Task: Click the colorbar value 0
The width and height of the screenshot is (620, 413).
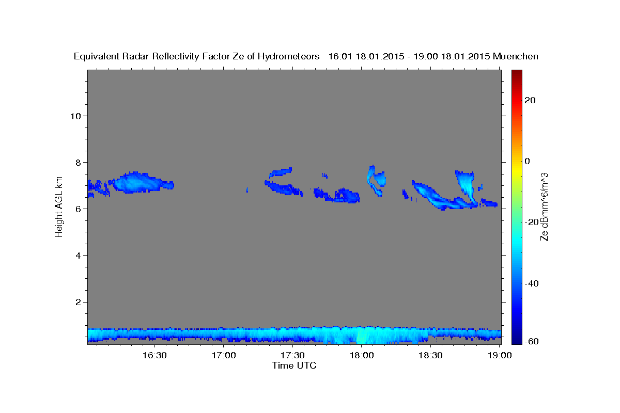Action: 528,161
